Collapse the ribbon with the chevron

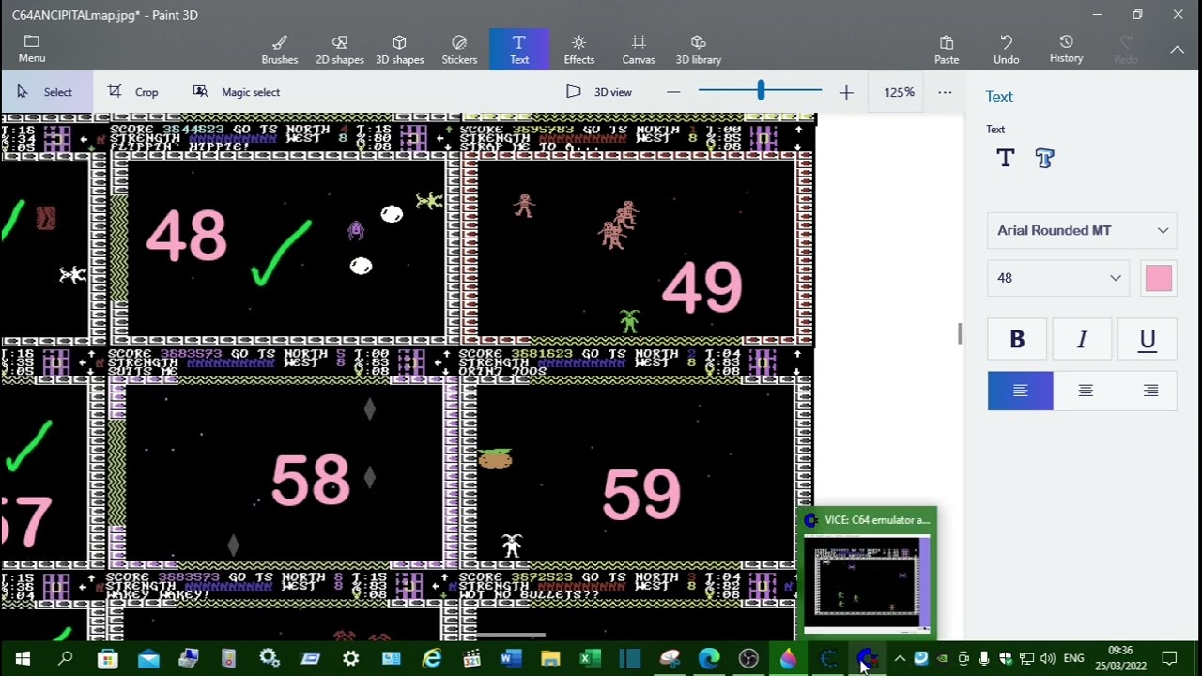(x=1177, y=50)
